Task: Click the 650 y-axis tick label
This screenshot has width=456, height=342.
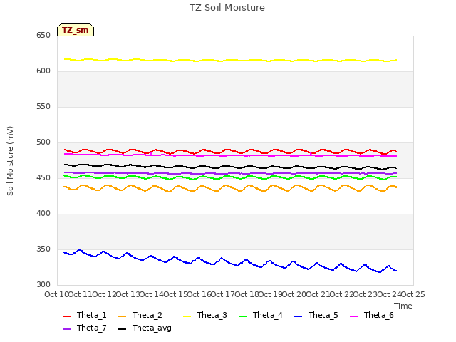Action: pyautogui.click(x=43, y=35)
